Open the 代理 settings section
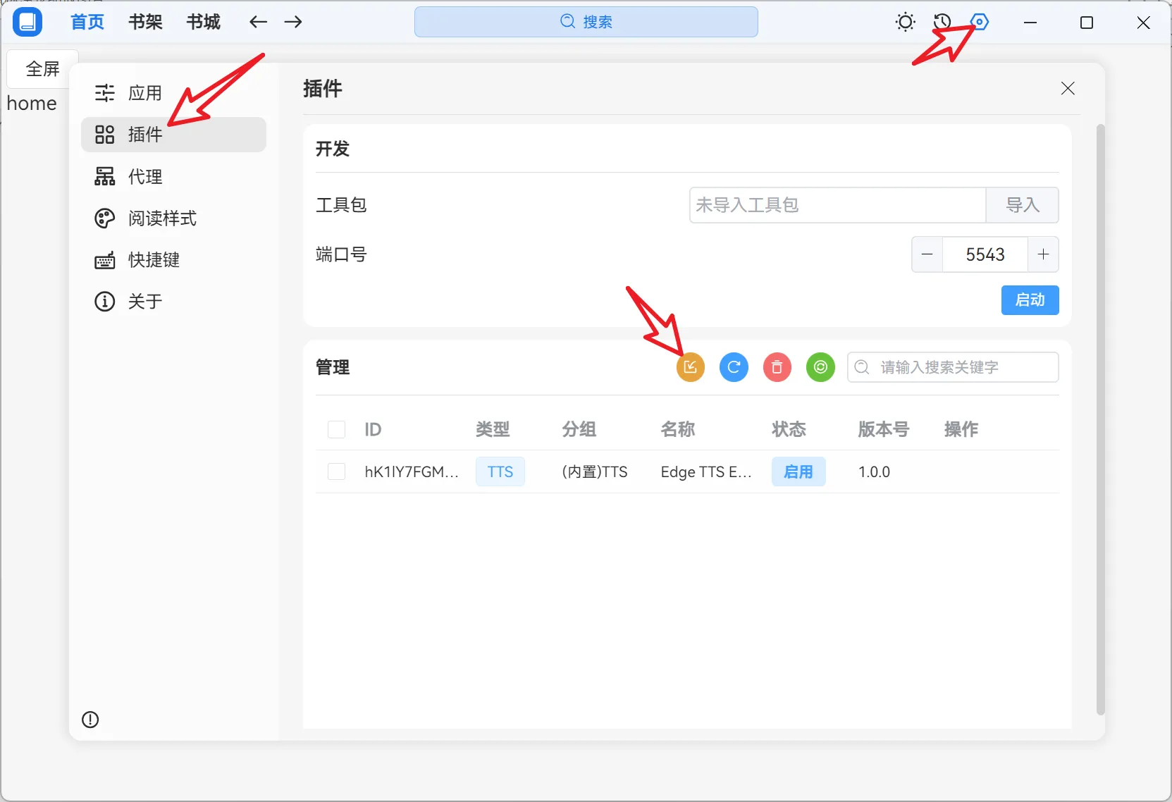This screenshot has width=1172, height=802. coord(173,176)
